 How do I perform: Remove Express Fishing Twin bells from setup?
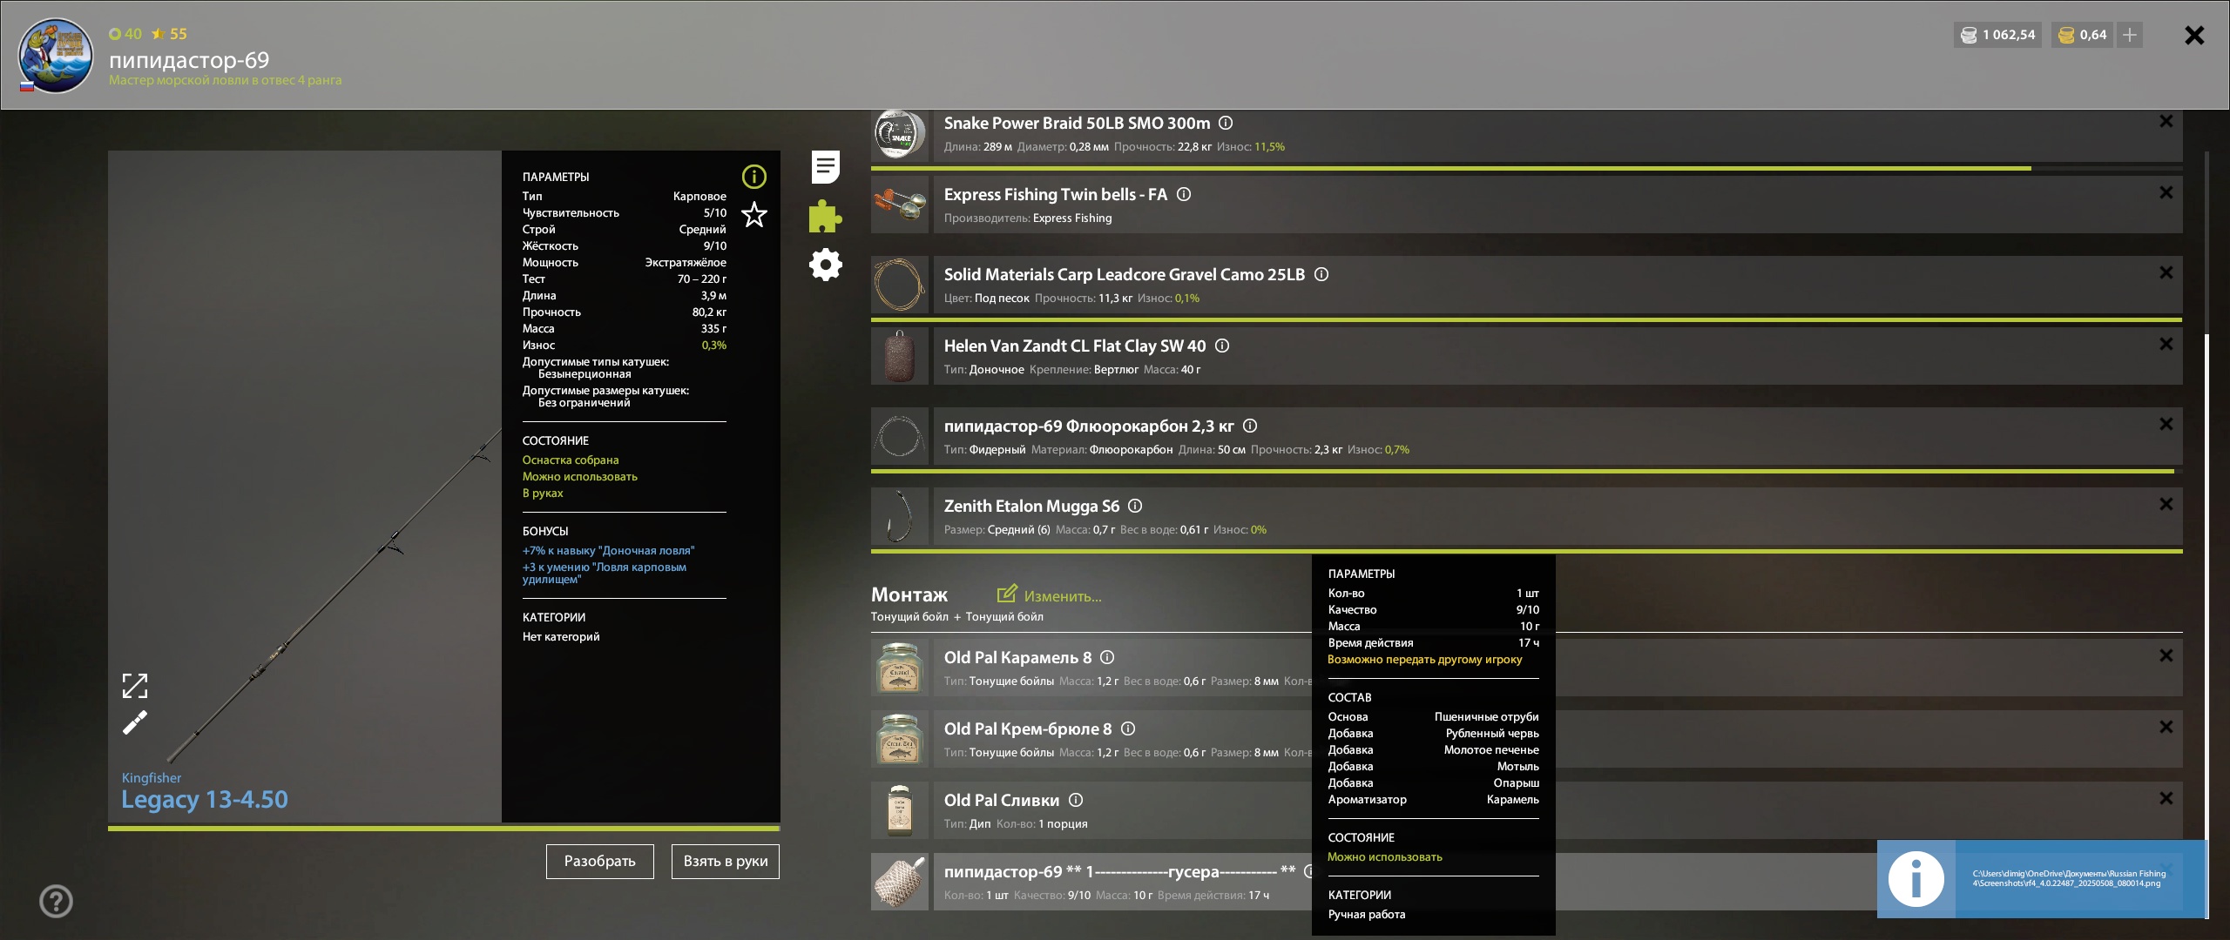tap(2166, 192)
